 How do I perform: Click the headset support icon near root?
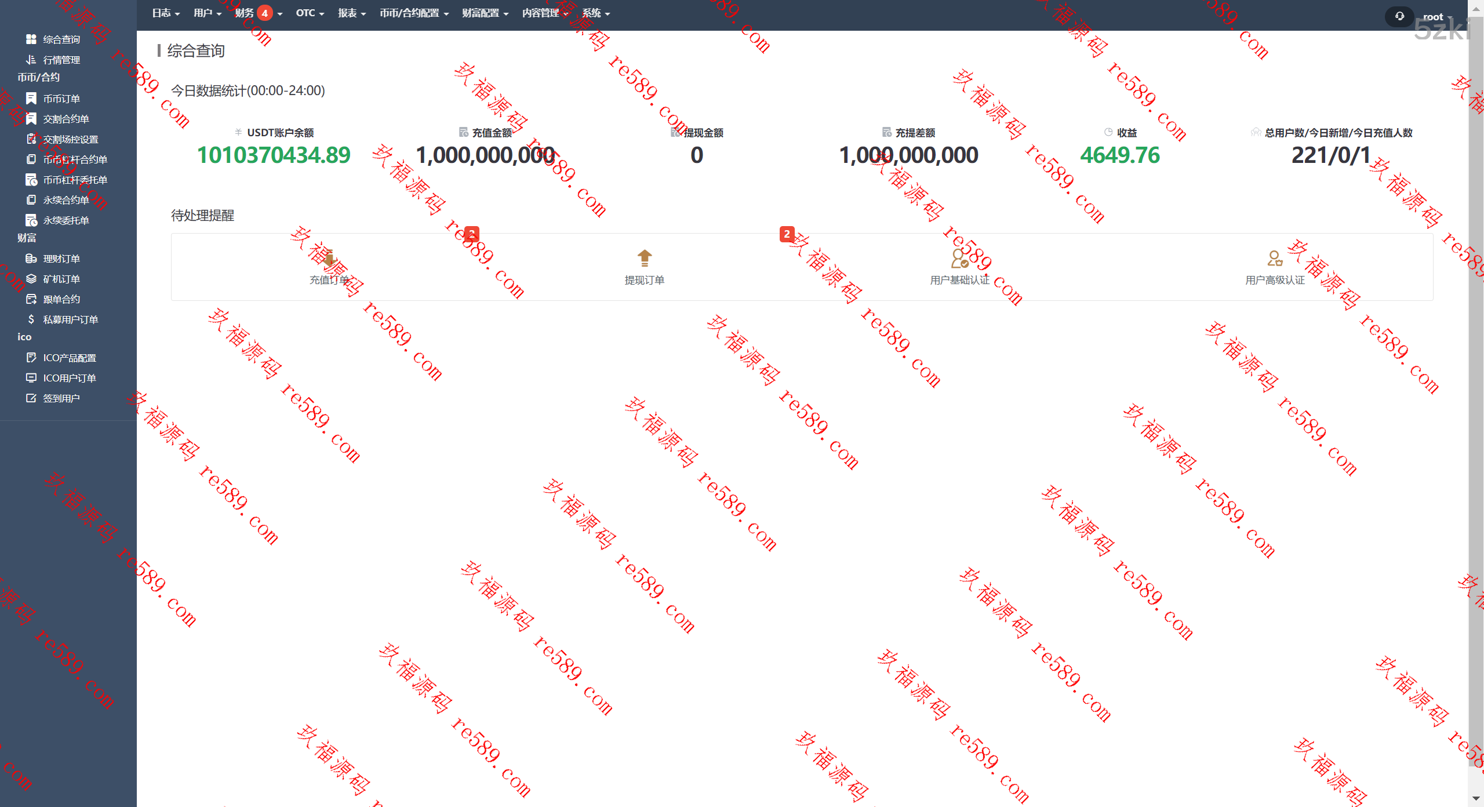1399,16
